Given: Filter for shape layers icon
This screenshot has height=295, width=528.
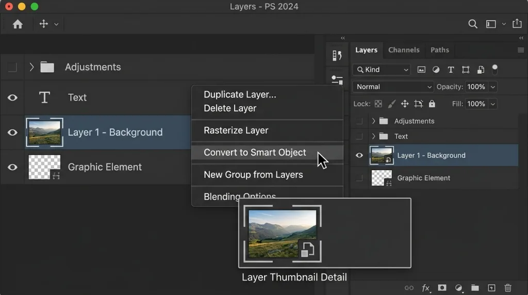Looking at the screenshot, I should pyautogui.click(x=466, y=70).
